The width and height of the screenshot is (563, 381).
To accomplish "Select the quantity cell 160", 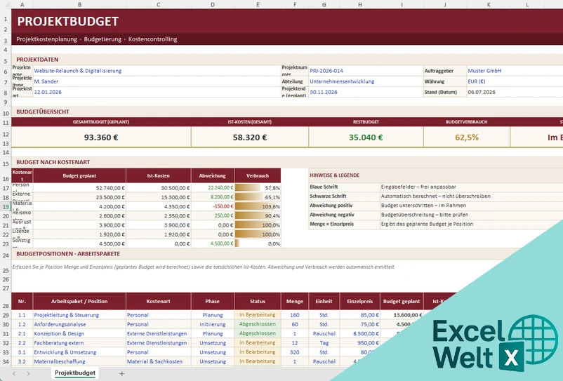I will coord(295,315).
